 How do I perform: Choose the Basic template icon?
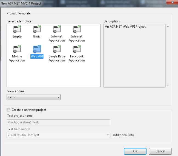pos(37,29)
